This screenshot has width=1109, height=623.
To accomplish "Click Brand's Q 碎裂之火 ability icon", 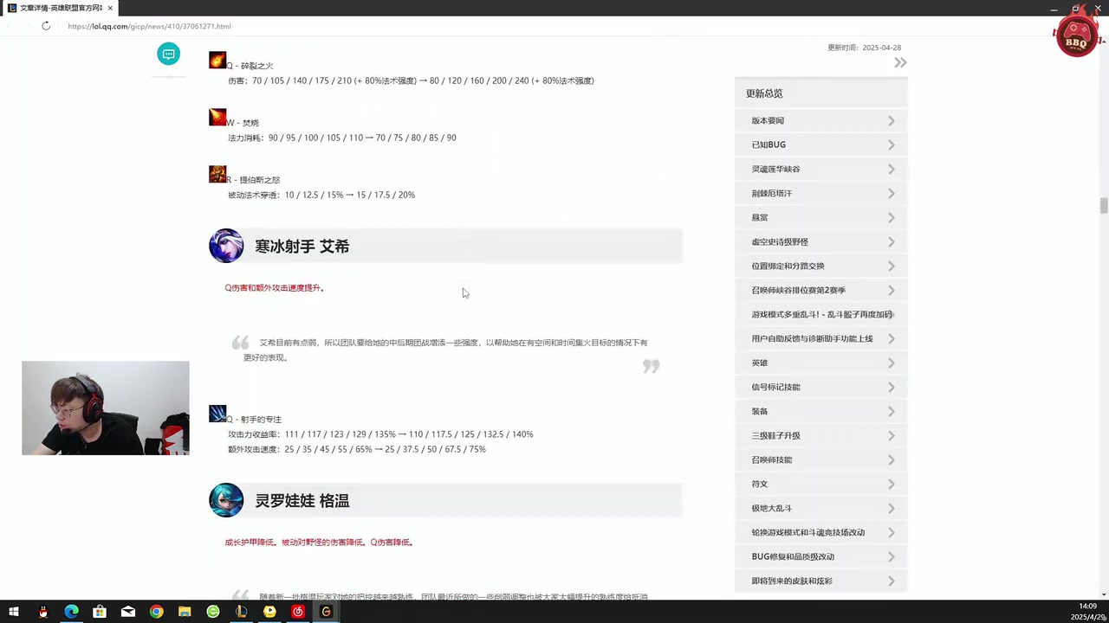I will pos(217,61).
